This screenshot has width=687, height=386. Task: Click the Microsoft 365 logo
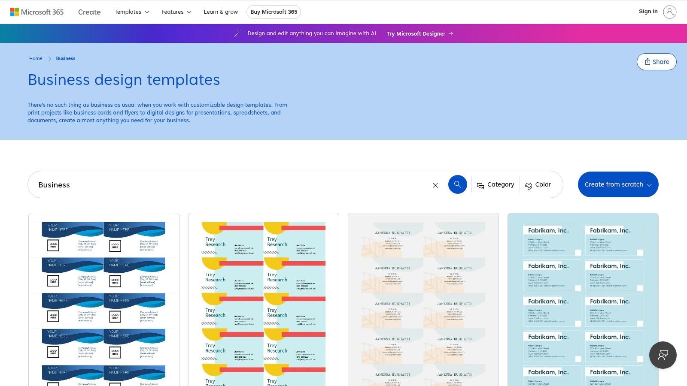click(x=37, y=12)
